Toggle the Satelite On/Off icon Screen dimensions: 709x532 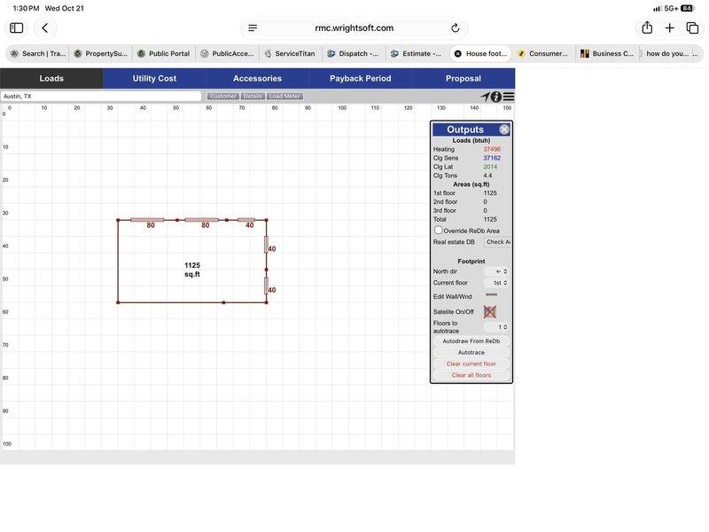(x=490, y=311)
